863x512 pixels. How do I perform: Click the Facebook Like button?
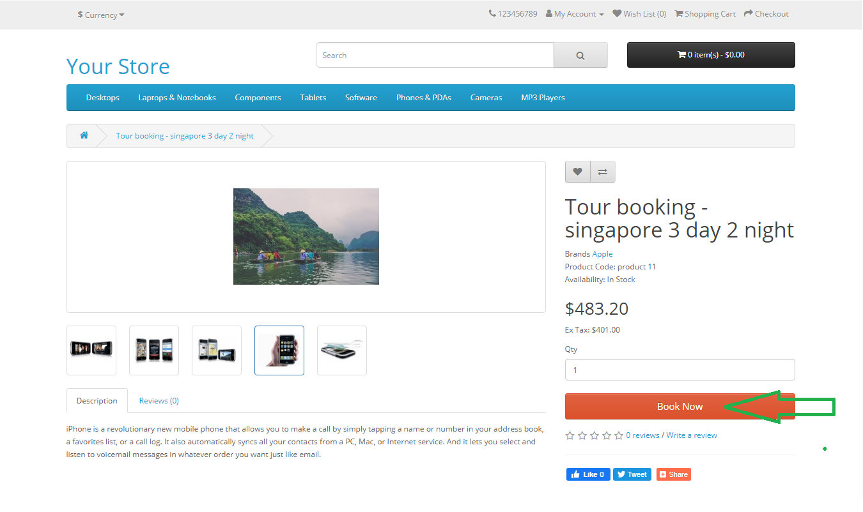(588, 474)
